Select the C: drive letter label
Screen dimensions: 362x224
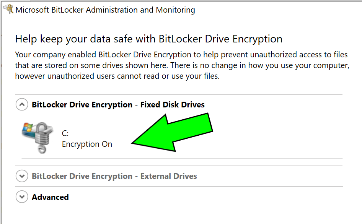click(x=65, y=133)
